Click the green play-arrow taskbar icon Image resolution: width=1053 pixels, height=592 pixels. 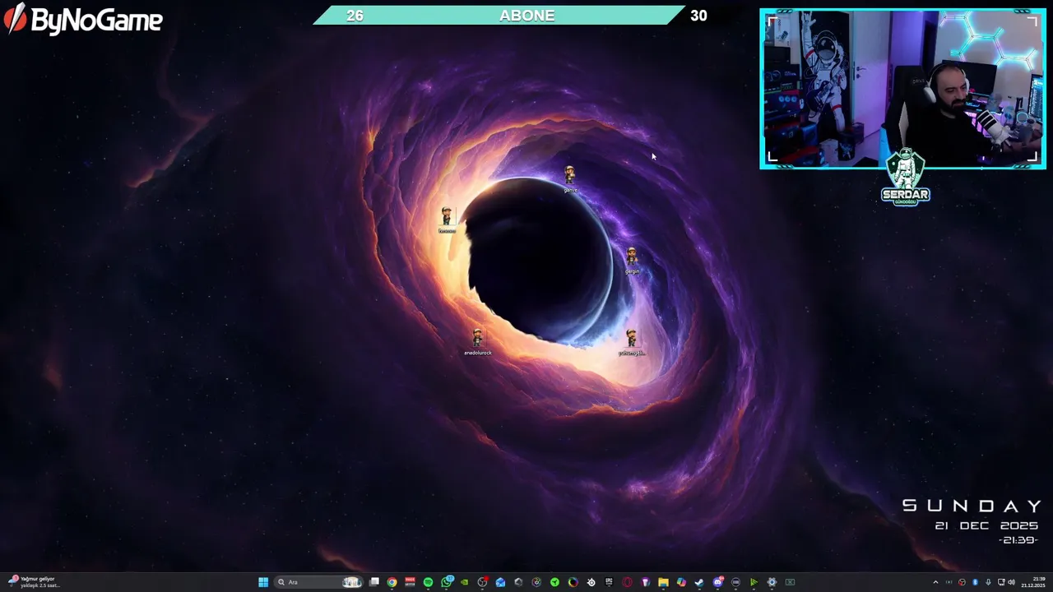[754, 582]
